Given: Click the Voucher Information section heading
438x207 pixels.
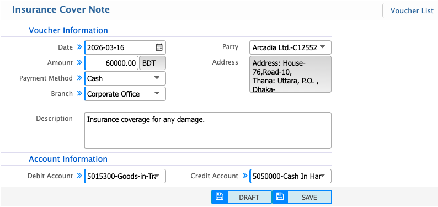Looking at the screenshot, I should tap(68, 30).
